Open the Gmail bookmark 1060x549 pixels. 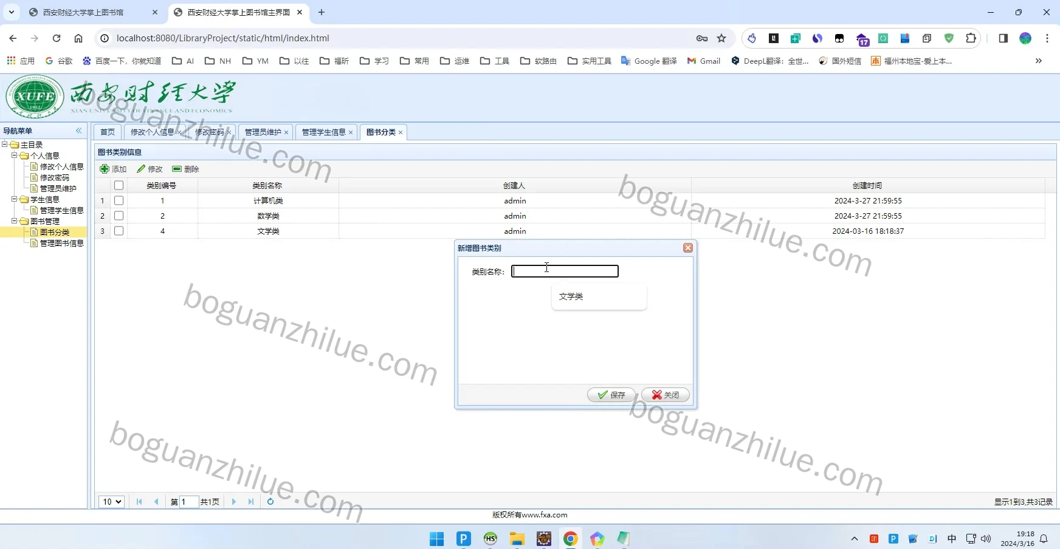[704, 61]
